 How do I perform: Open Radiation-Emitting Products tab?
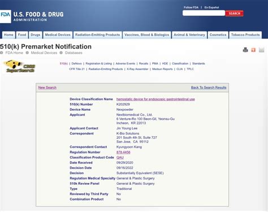97,35
